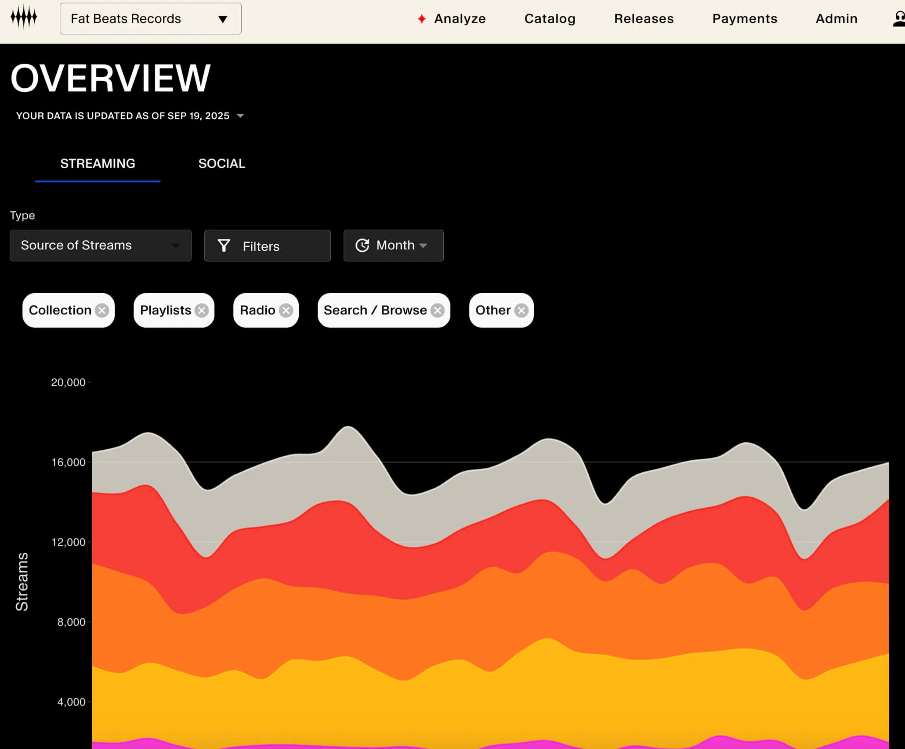Select the Streaming tab
This screenshot has height=749, width=905.
tap(98, 164)
